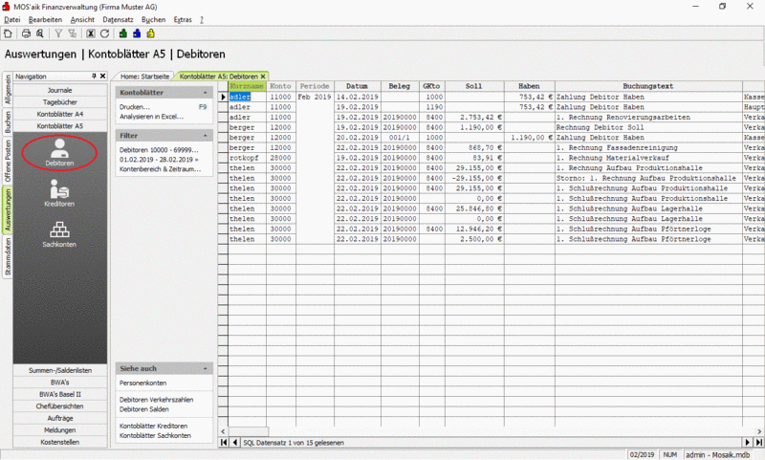Image resolution: width=765 pixels, height=460 pixels.
Task: Open the Datensatz menu
Action: tap(118, 19)
